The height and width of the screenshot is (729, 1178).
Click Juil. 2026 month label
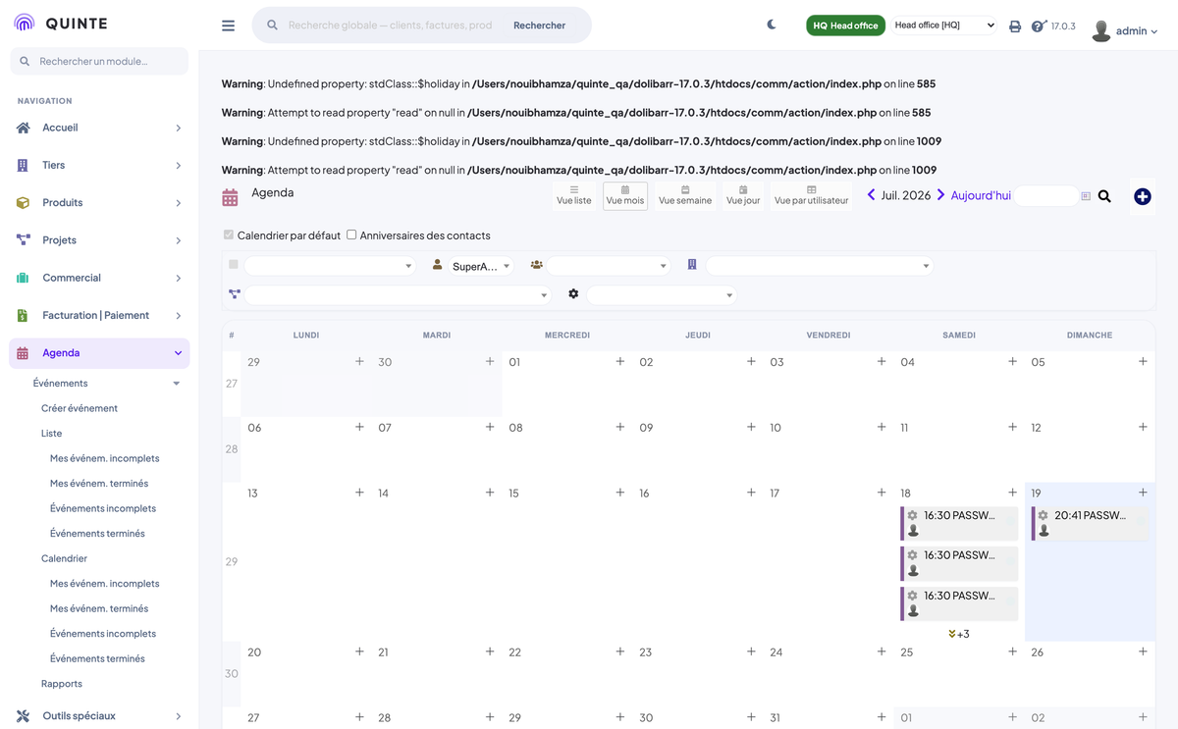pos(905,195)
